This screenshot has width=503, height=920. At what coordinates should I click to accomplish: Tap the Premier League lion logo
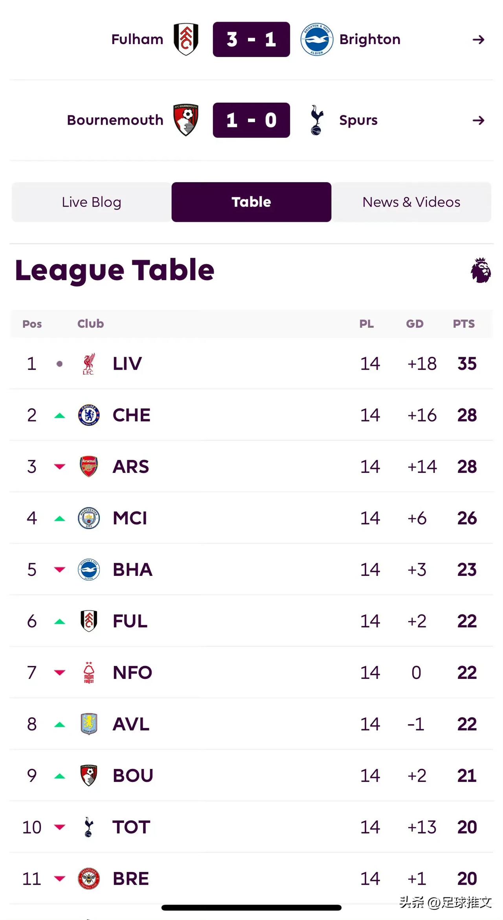(481, 270)
